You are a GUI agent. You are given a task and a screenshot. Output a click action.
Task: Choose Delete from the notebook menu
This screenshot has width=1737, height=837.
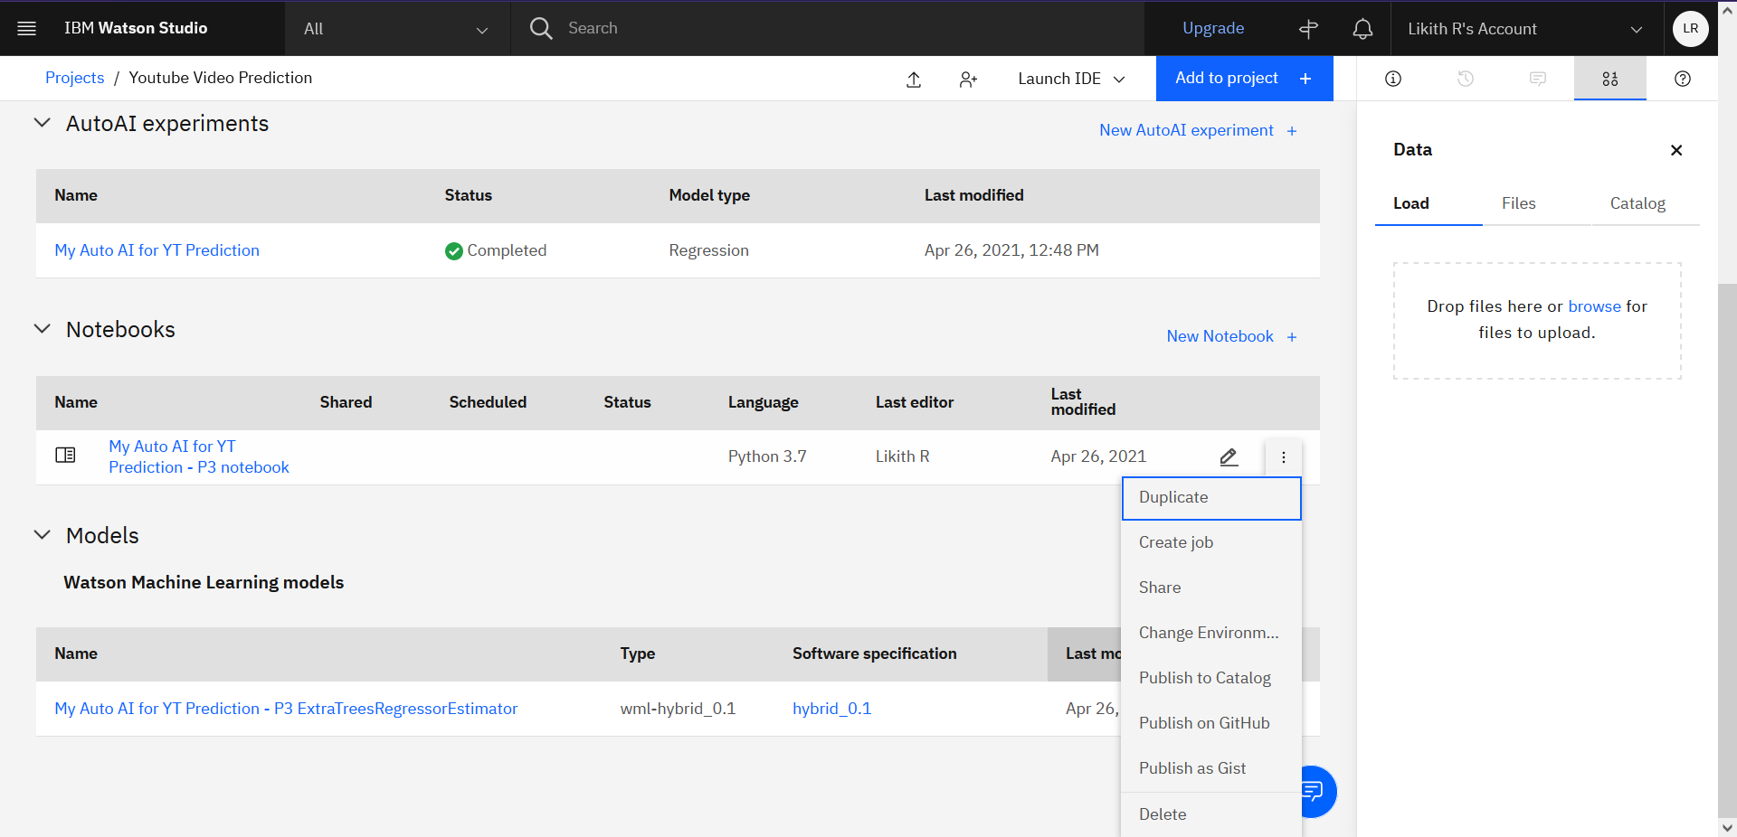[1211, 814]
